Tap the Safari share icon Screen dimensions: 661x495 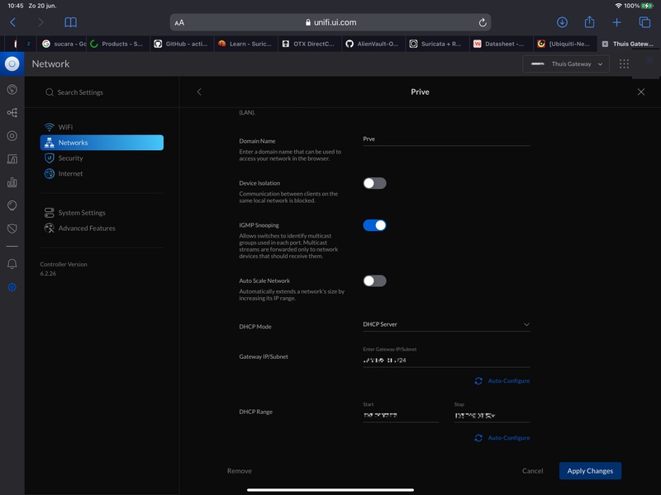(x=589, y=22)
